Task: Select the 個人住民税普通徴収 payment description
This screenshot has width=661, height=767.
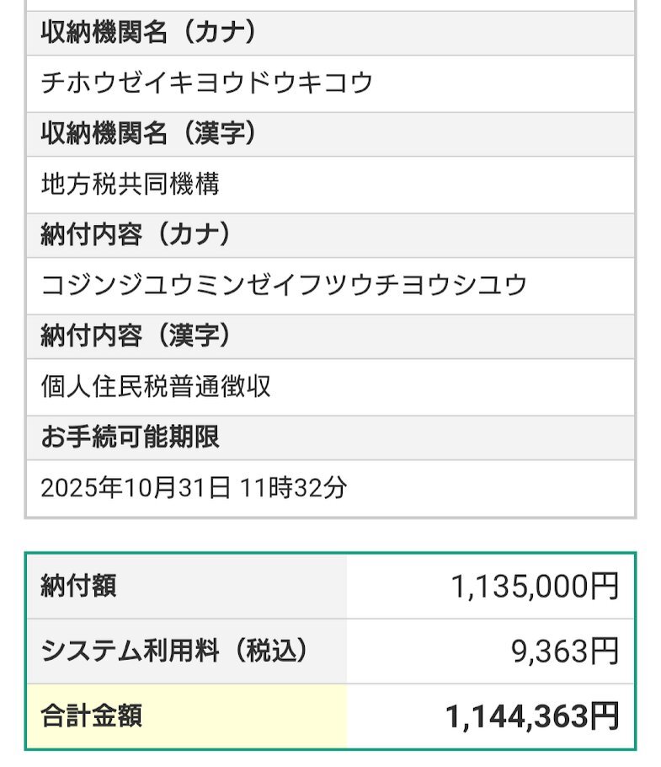Action: [156, 386]
